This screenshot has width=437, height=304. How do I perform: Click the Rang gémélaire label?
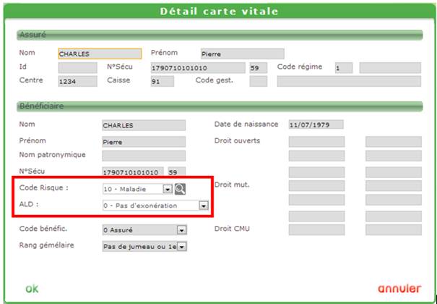[46, 245]
